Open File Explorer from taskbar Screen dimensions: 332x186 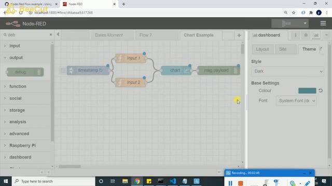[x=125, y=181]
